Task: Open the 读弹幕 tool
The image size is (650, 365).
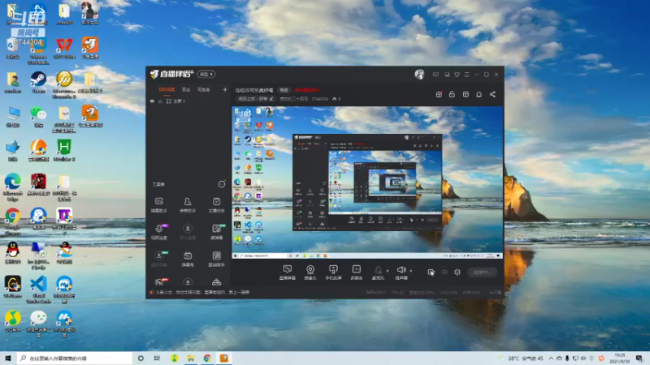Action: pos(216,232)
